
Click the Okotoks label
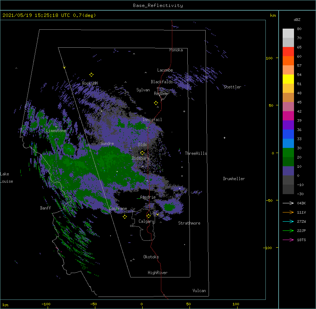pyautogui.click(x=151, y=257)
